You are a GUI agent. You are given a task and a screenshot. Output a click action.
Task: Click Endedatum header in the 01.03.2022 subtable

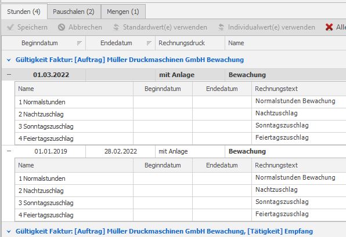click(x=222, y=89)
